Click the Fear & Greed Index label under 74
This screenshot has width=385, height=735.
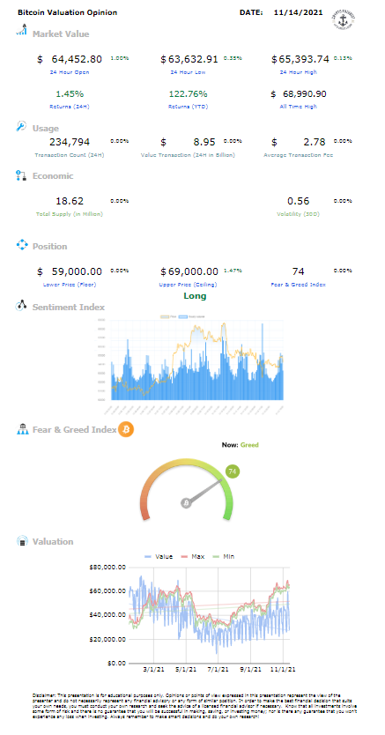click(x=299, y=285)
